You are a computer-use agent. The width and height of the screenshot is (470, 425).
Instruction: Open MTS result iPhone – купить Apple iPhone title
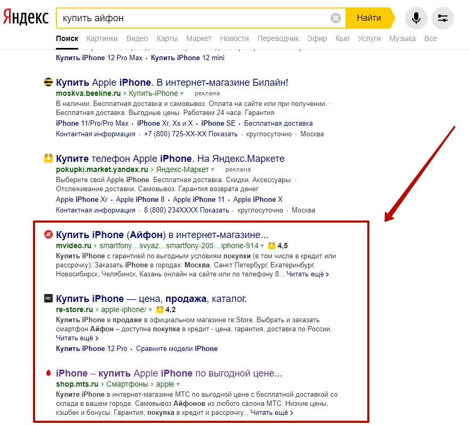169,373
